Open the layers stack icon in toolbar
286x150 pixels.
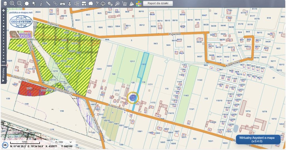coord(5,4)
